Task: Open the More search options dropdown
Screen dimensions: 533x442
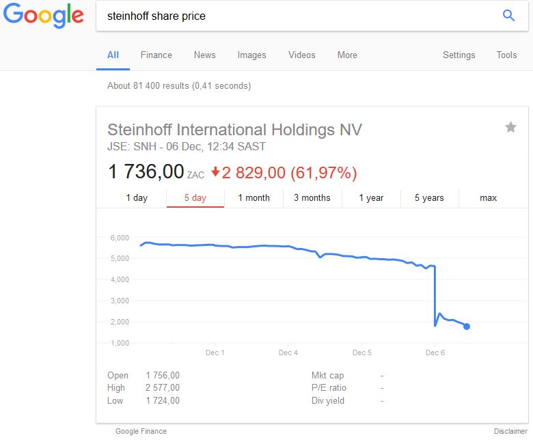Action: pyautogui.click(x=347, y=55)
